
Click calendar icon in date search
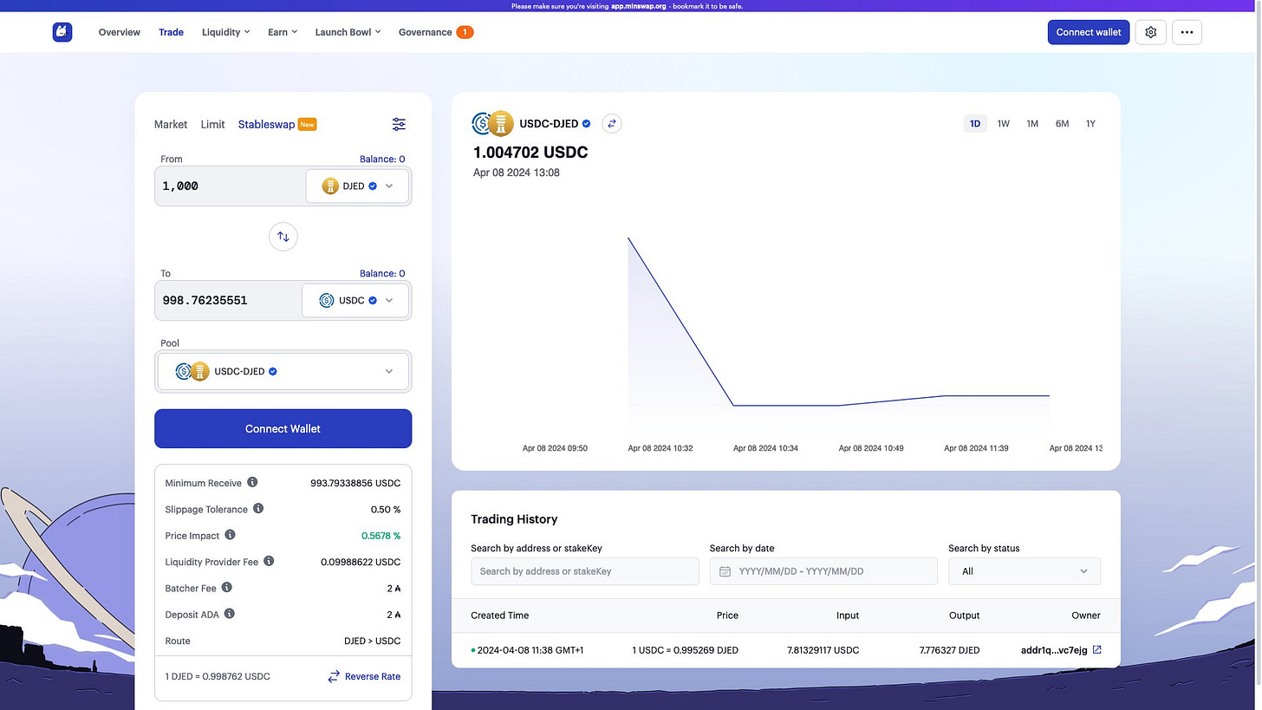(x=725, y=571)
